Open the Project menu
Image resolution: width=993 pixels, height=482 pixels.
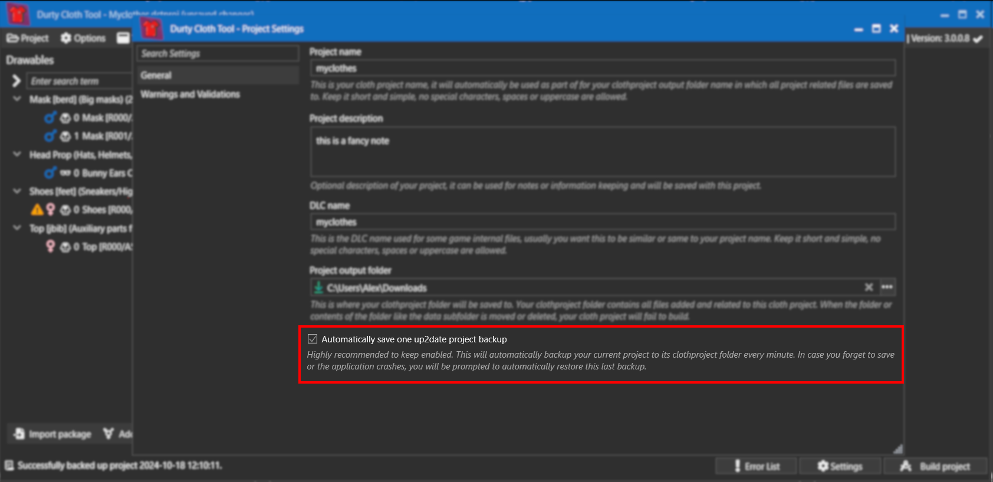click(28, 38)
